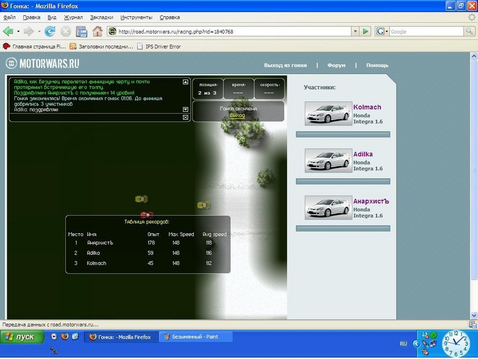Go back with the green Back arrow
Viewport: 478px width, 359px height.
tap(8, 31)
